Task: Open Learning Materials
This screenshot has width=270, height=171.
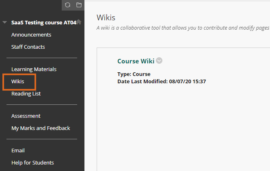Action: (34, 69)
